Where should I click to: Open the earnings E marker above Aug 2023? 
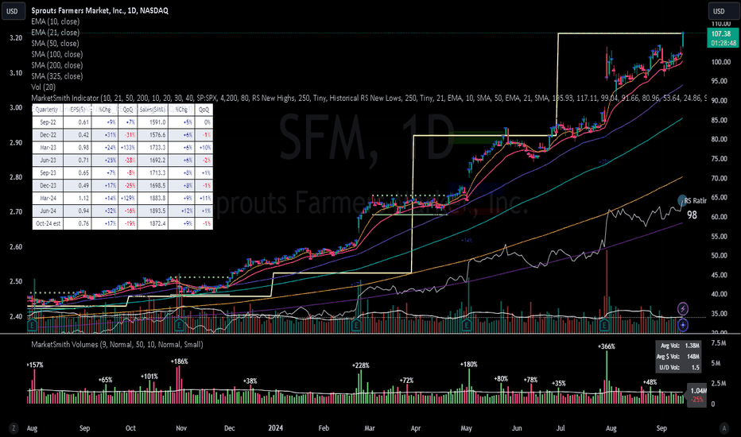[32, 325]
